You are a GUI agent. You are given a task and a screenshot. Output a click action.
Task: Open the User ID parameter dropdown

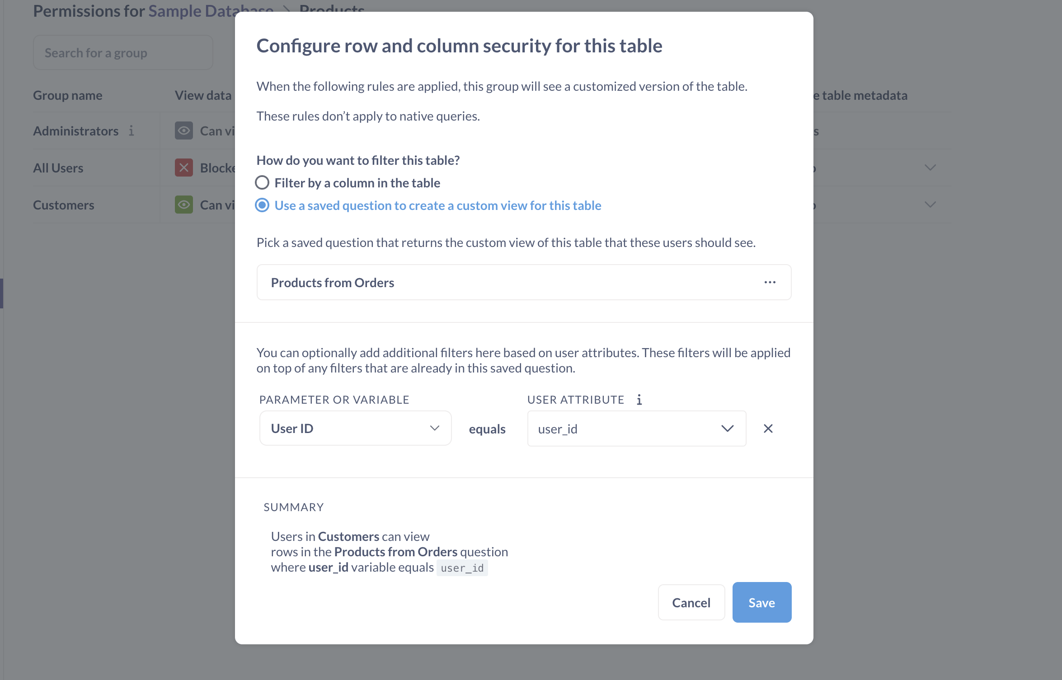(435, 428)
